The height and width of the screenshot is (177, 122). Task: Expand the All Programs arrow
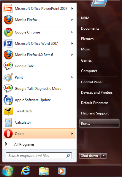pyautogui.click(x=6, y=144)
